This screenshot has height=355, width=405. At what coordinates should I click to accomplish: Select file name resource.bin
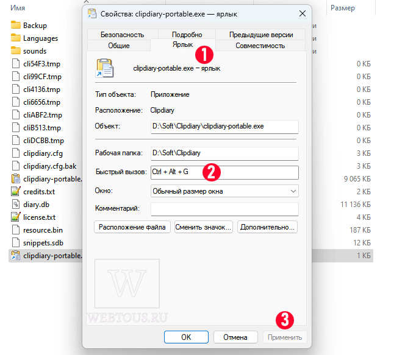[x=43, y=230]
